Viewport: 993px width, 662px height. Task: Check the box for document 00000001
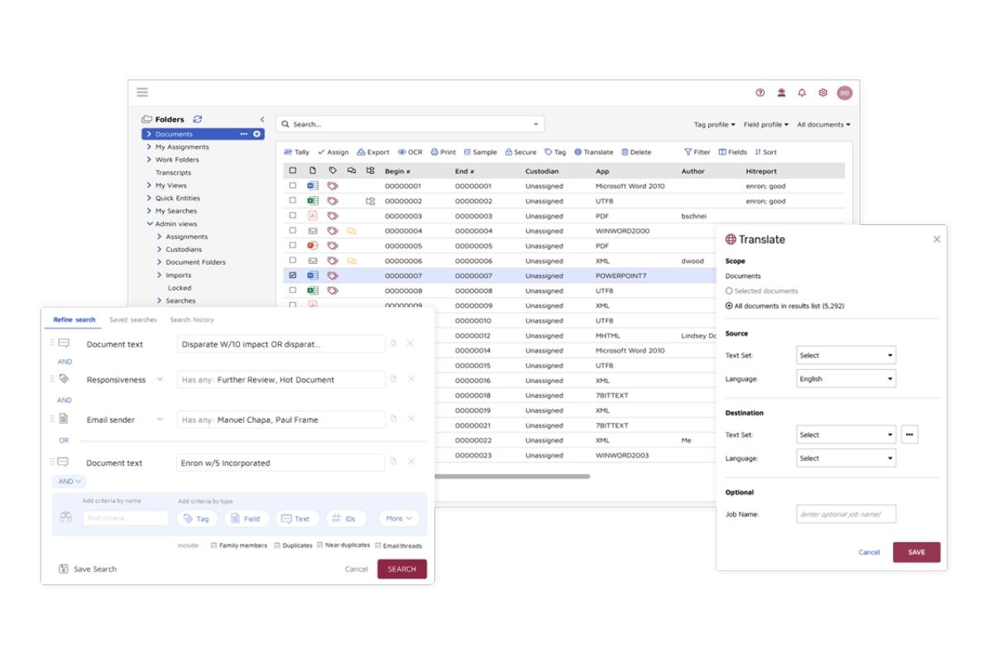(x=292, y=186)
